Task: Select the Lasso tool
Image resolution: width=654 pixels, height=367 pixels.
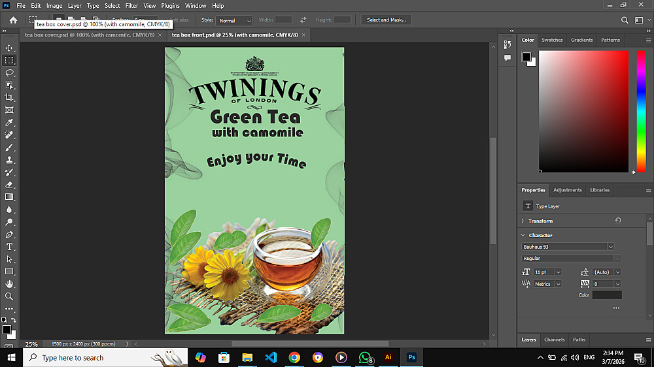Action: 9,73
